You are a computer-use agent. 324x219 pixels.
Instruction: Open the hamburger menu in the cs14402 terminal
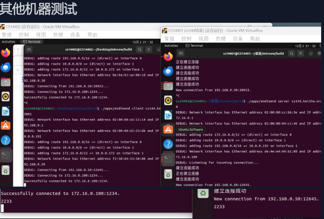(149, 49)
